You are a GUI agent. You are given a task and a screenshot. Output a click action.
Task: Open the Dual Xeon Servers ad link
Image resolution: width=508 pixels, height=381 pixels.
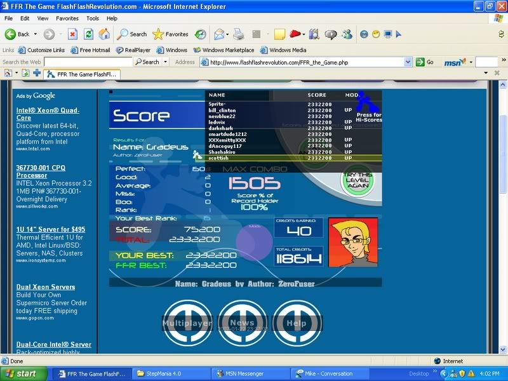46,287
